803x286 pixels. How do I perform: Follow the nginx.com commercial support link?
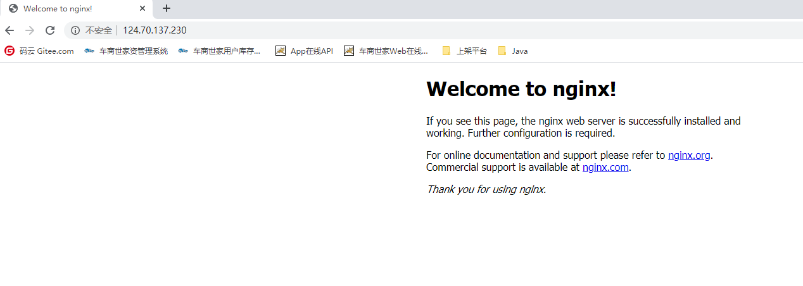[605, 168]
